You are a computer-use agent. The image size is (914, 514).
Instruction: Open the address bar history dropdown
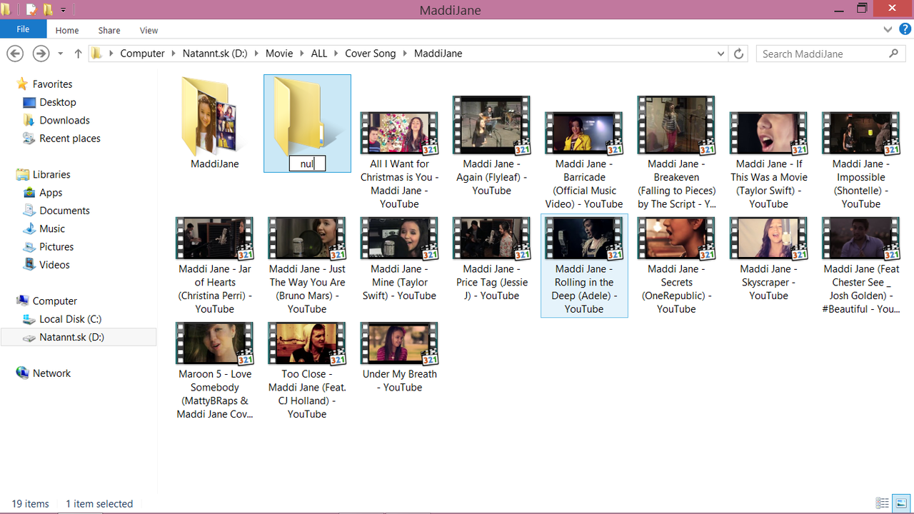721,54
